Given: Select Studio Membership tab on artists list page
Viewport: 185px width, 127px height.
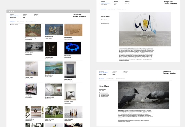Looking at the screenshot, I should click(x=21, y=22).
